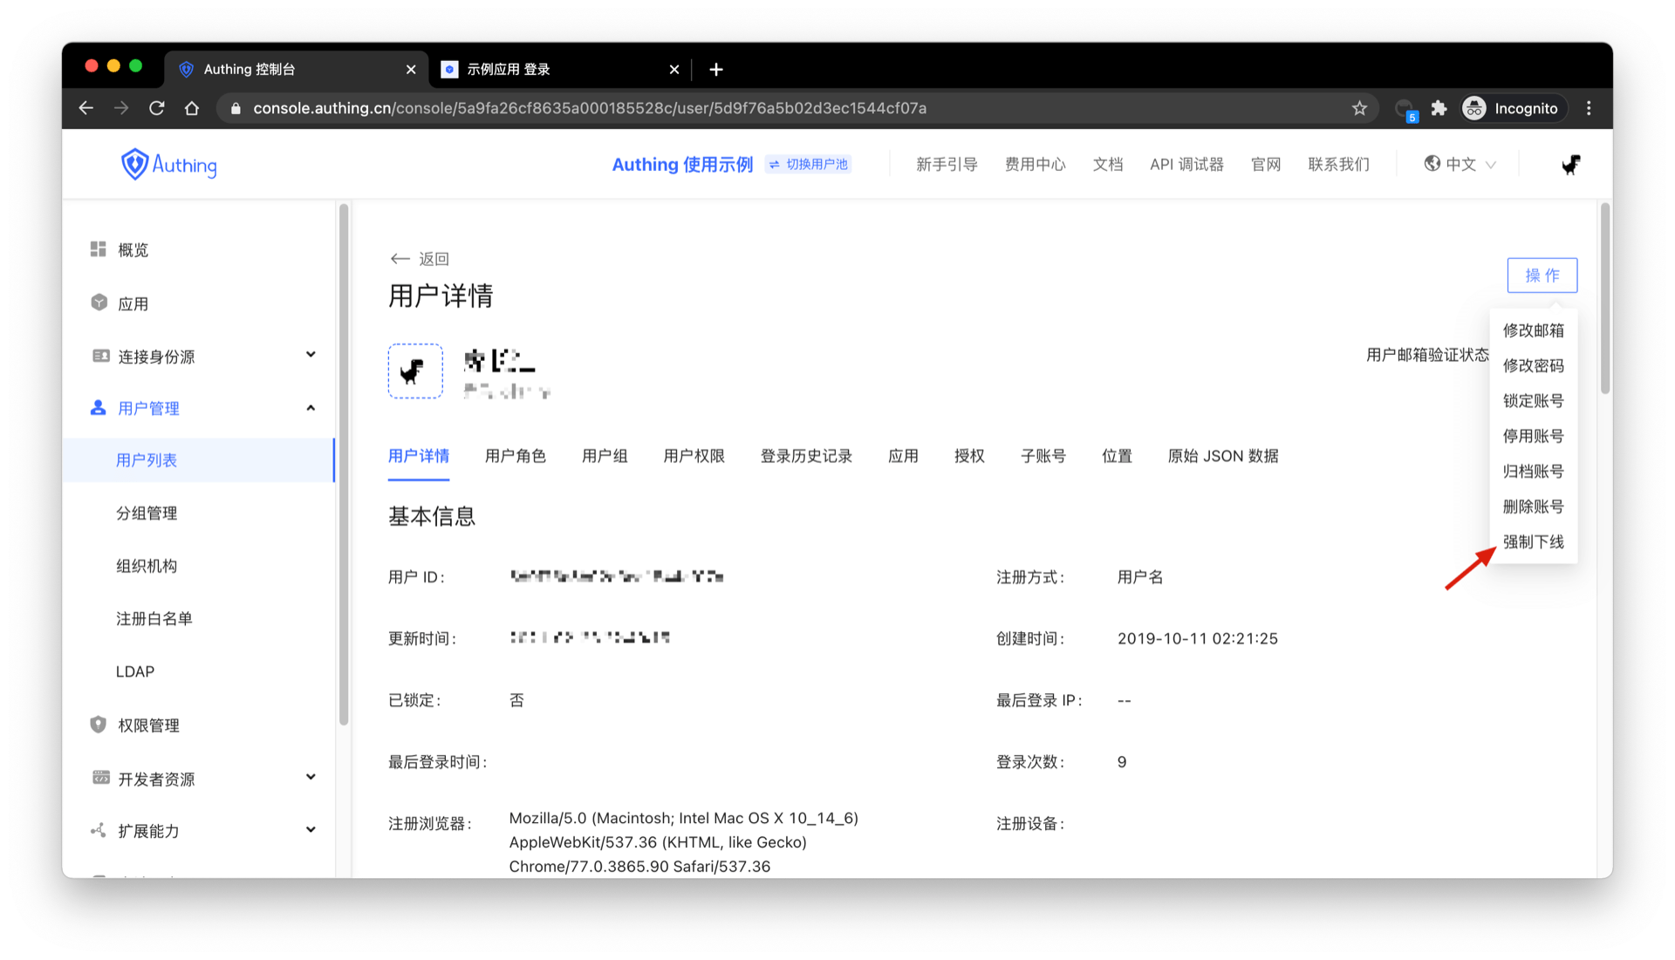Collapse the 用户管理 sidebar section
Image resolution: width=1675 pixels, height=960 pixels.
point(311,408)
